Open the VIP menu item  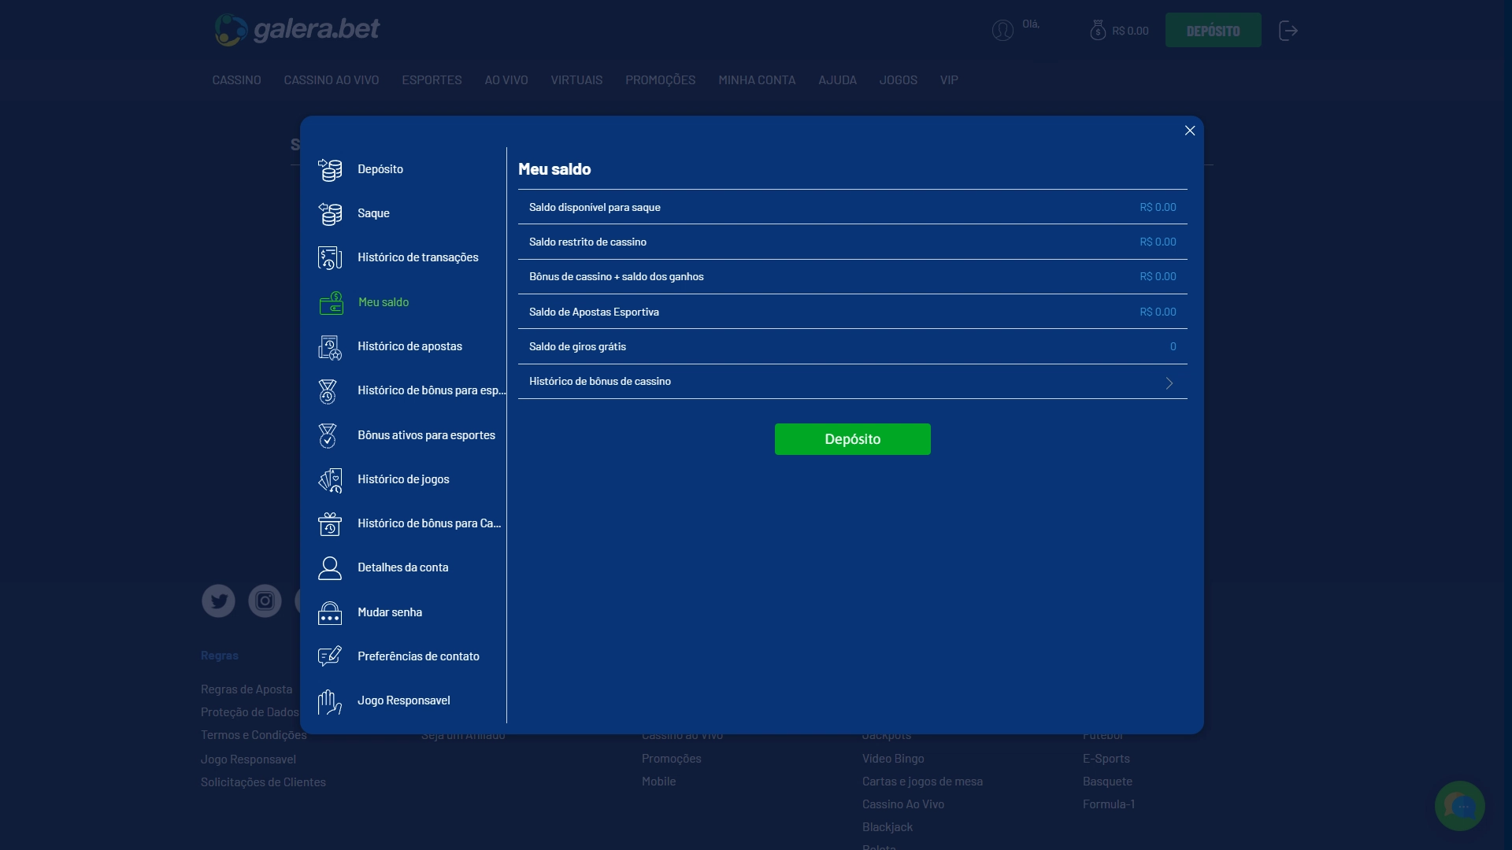click(949, 80)
